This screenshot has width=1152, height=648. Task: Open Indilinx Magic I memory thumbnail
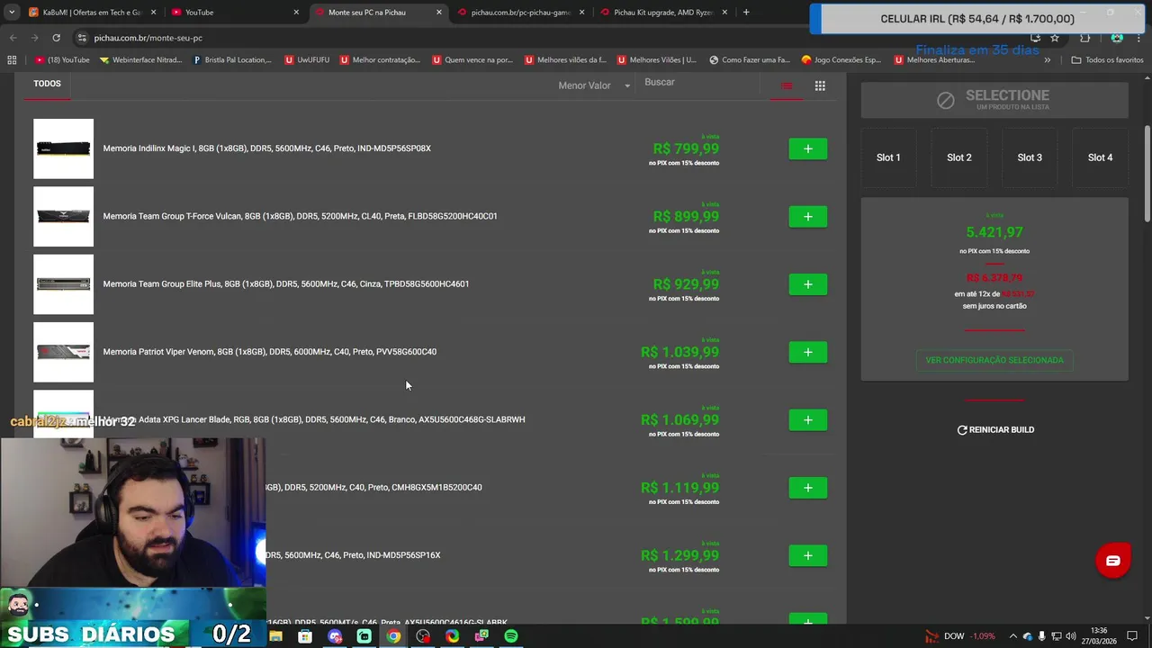(63, 148)
